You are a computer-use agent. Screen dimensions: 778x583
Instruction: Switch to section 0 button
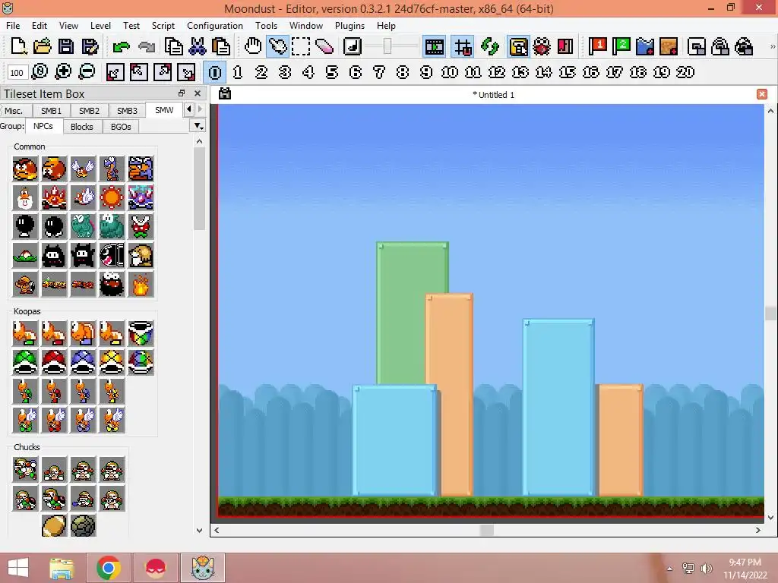[x=215, y=72]
